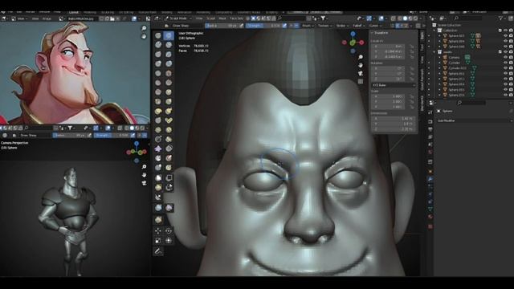The height and width of the screenshot is (289, 514).
Task: Select the Mesh Filter tool
Action: (158, 208)
